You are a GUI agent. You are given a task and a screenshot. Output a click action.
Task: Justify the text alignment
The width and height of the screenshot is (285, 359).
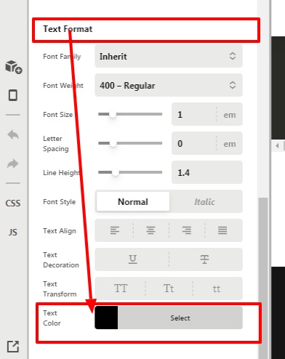coord(222,230)
